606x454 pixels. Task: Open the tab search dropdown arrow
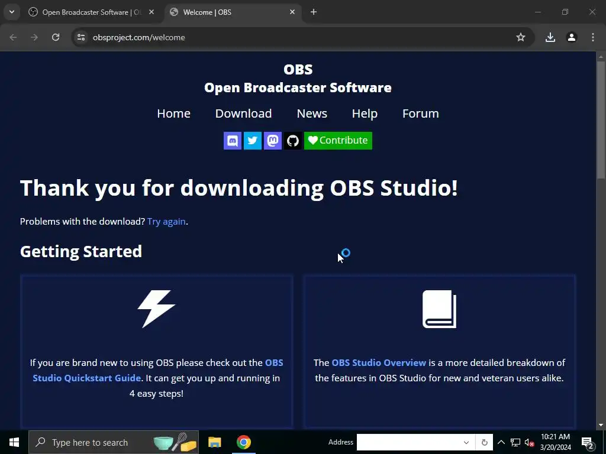pos(12,12)
